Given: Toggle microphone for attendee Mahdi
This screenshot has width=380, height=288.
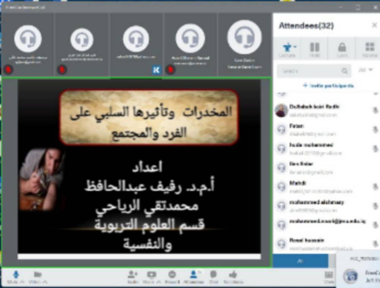Looking at the screenshot, I should (x=375, y=186).
